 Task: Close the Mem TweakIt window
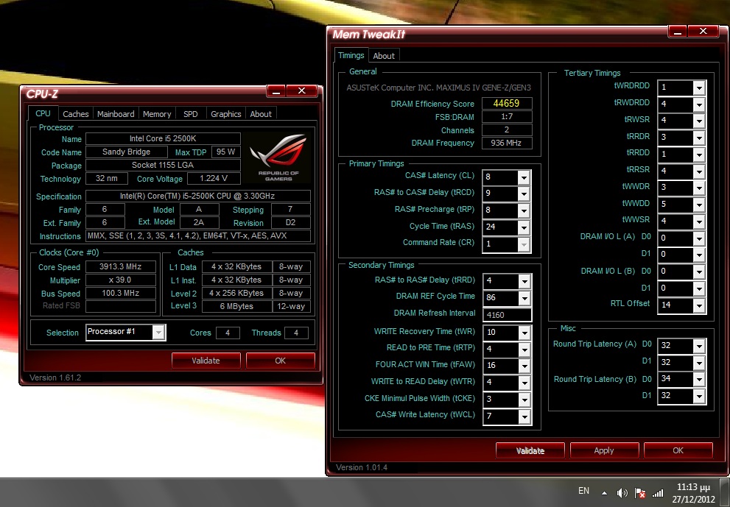point(703,31)
